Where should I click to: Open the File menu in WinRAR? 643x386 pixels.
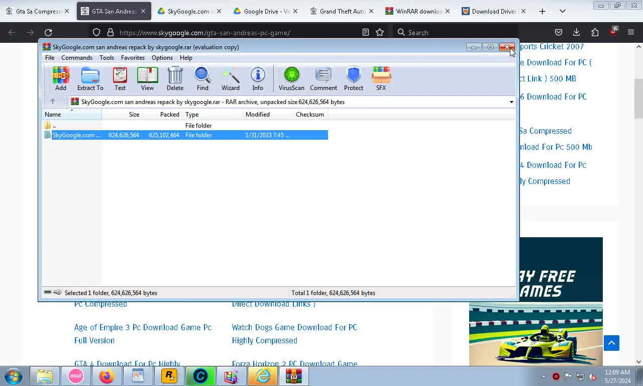coord(50,58)
